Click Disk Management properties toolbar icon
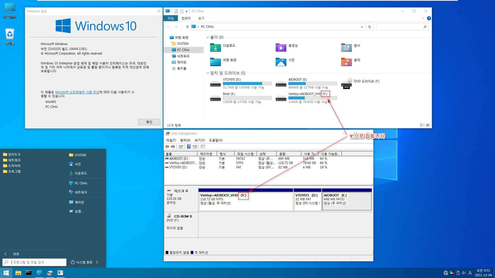 pos(203,146)
